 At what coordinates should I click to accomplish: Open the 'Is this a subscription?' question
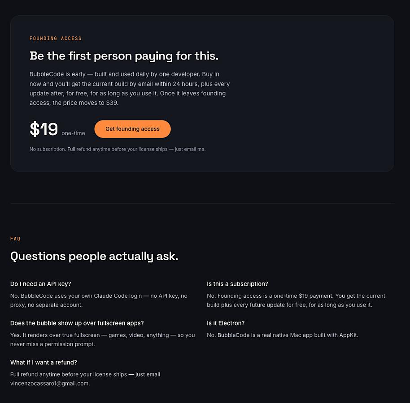[237, 284]
